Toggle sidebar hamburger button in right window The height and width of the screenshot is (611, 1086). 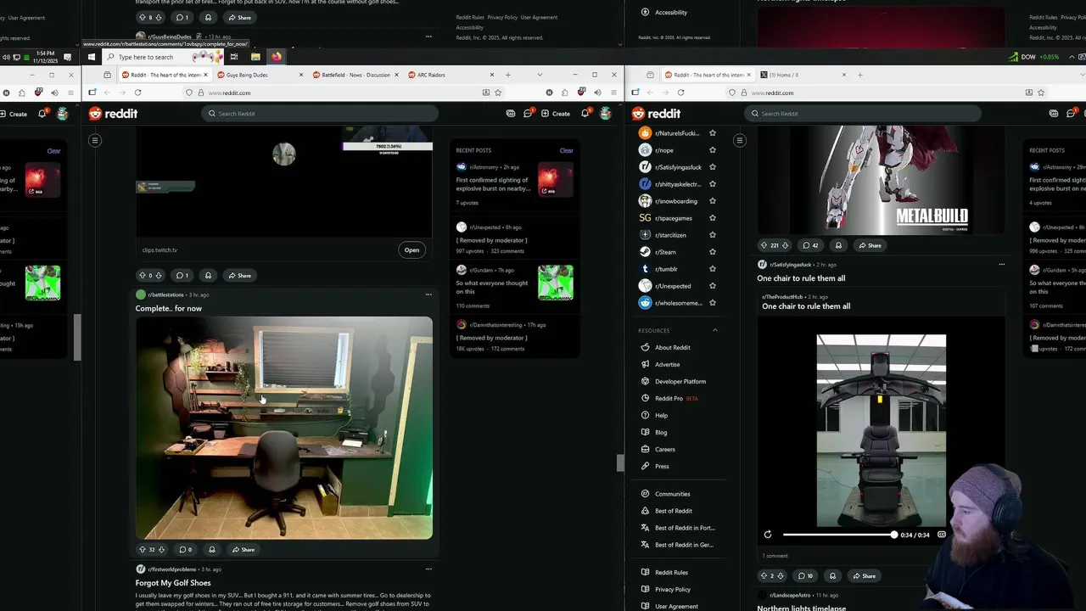pyautogui.click(x=740, y=140)
